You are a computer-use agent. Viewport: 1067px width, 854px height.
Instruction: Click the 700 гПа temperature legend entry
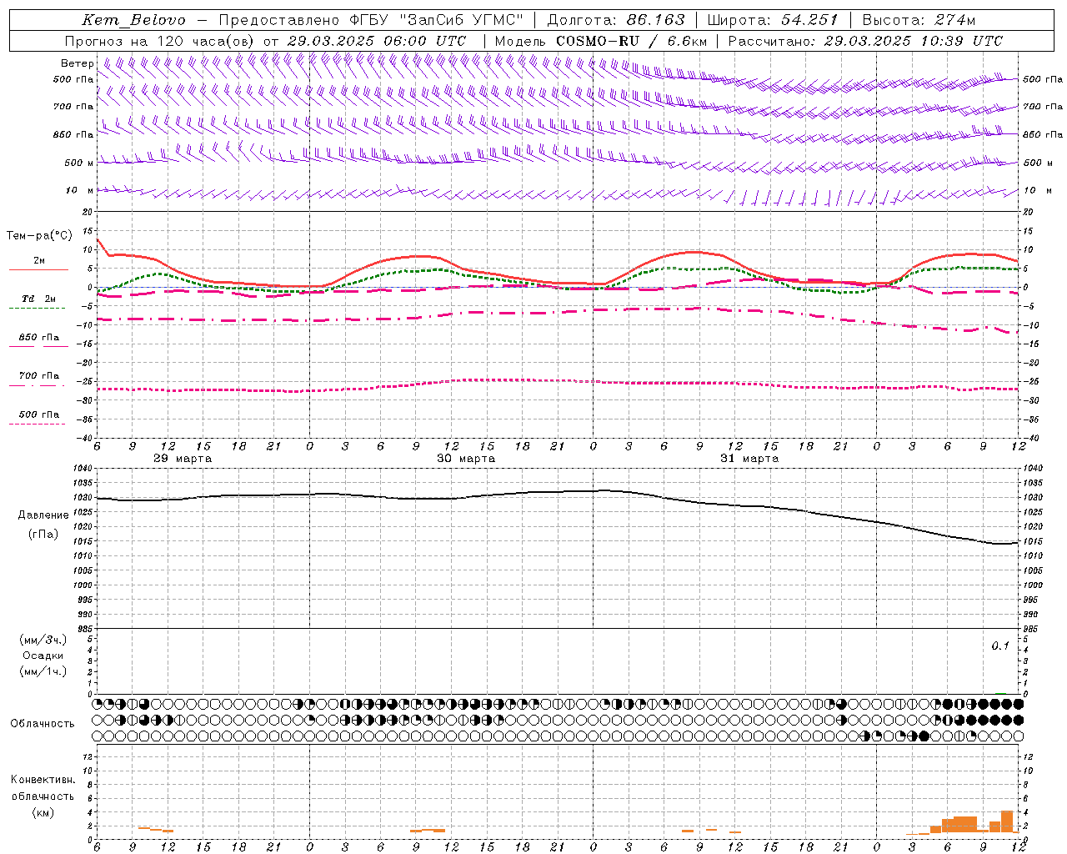click(38, 375)
